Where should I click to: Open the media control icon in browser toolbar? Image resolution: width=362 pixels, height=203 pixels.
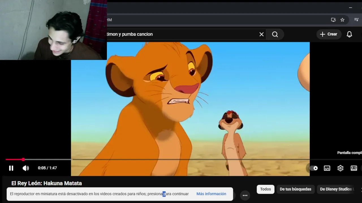(356, 20)
